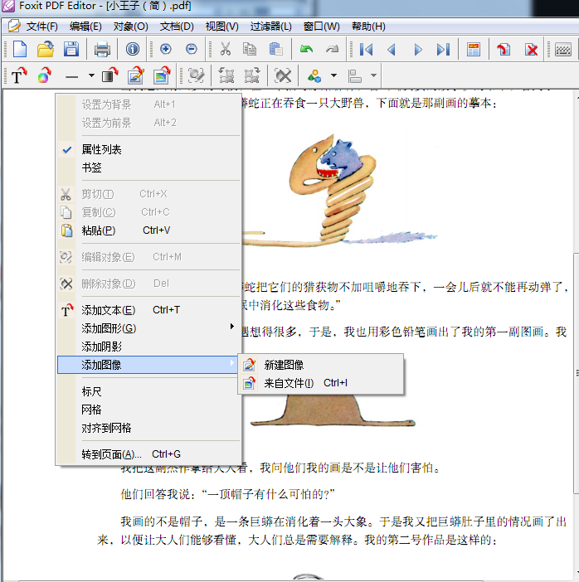The image size is (579, 582).
Task: Click the print icon in toolbar
Action: 102,50
